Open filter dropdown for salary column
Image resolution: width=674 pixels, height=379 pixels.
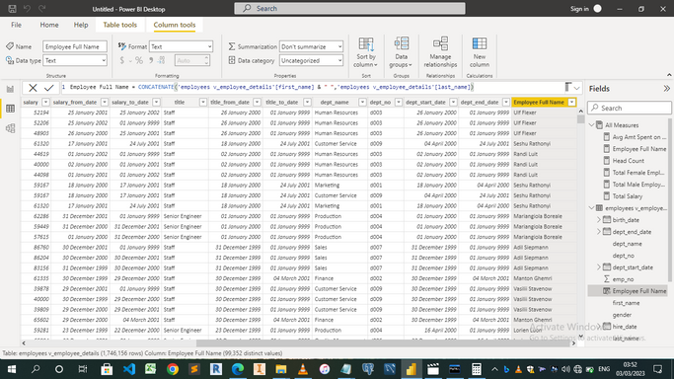click(45, 103)
